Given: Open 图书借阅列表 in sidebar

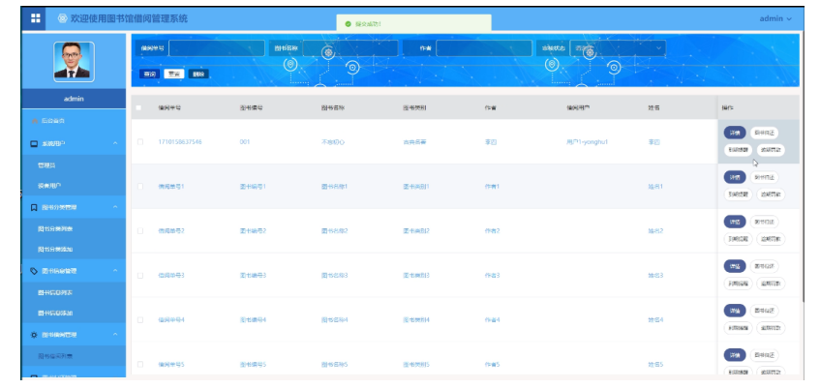Looking at the screenshot, I should (74, 356).
